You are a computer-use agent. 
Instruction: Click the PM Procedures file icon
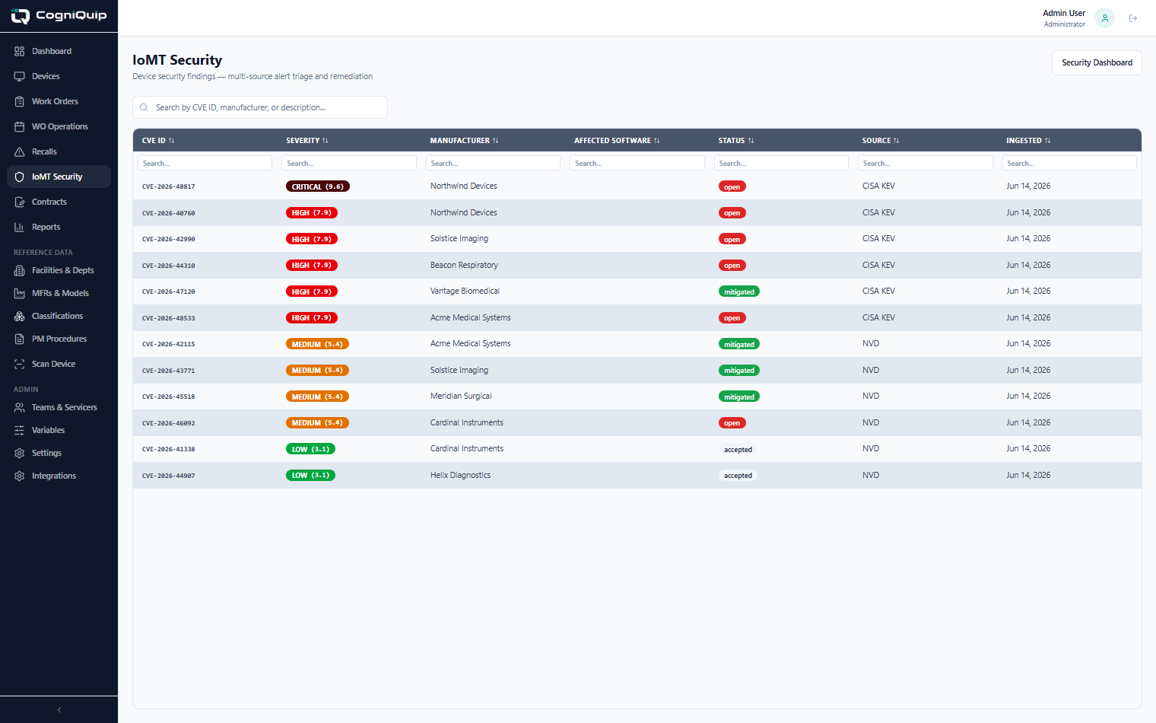coord(20,339)
